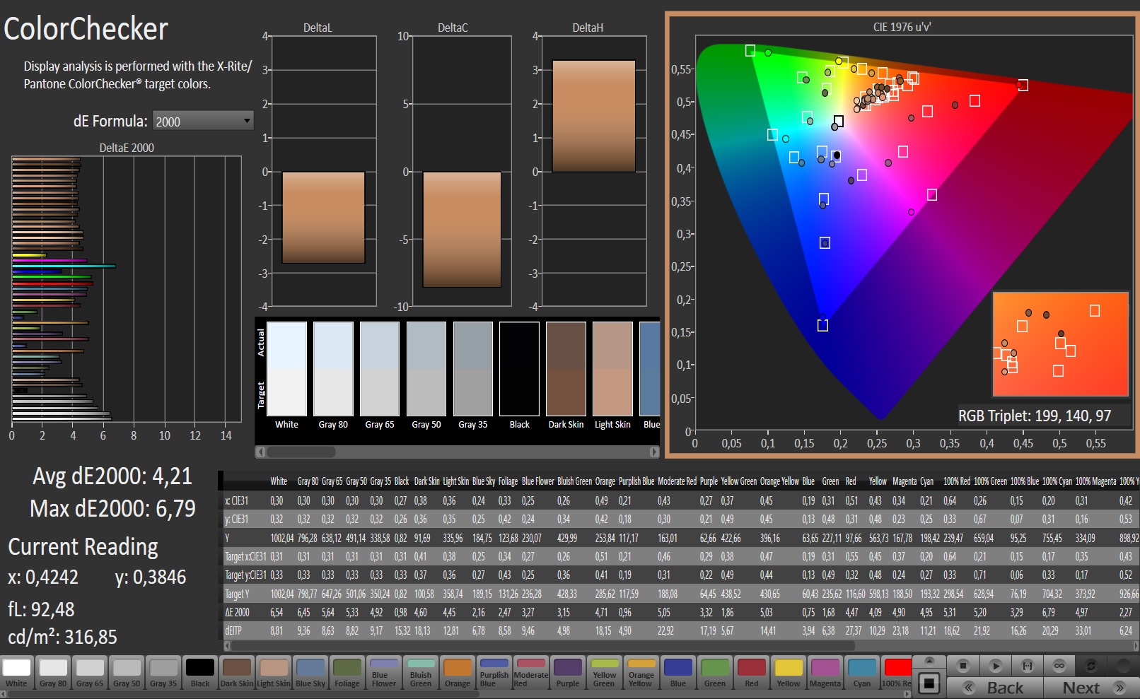Screen dimensions: 1140x699
Task: Start continuous reading with the infinity icon
Action: click(1059, 666)
